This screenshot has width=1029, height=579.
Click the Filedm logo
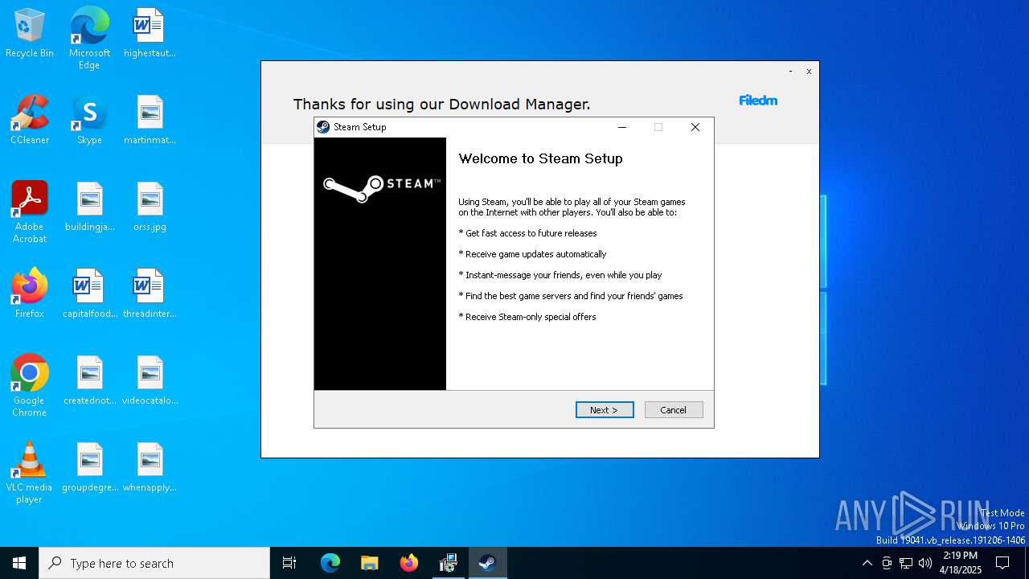[758, 101]
